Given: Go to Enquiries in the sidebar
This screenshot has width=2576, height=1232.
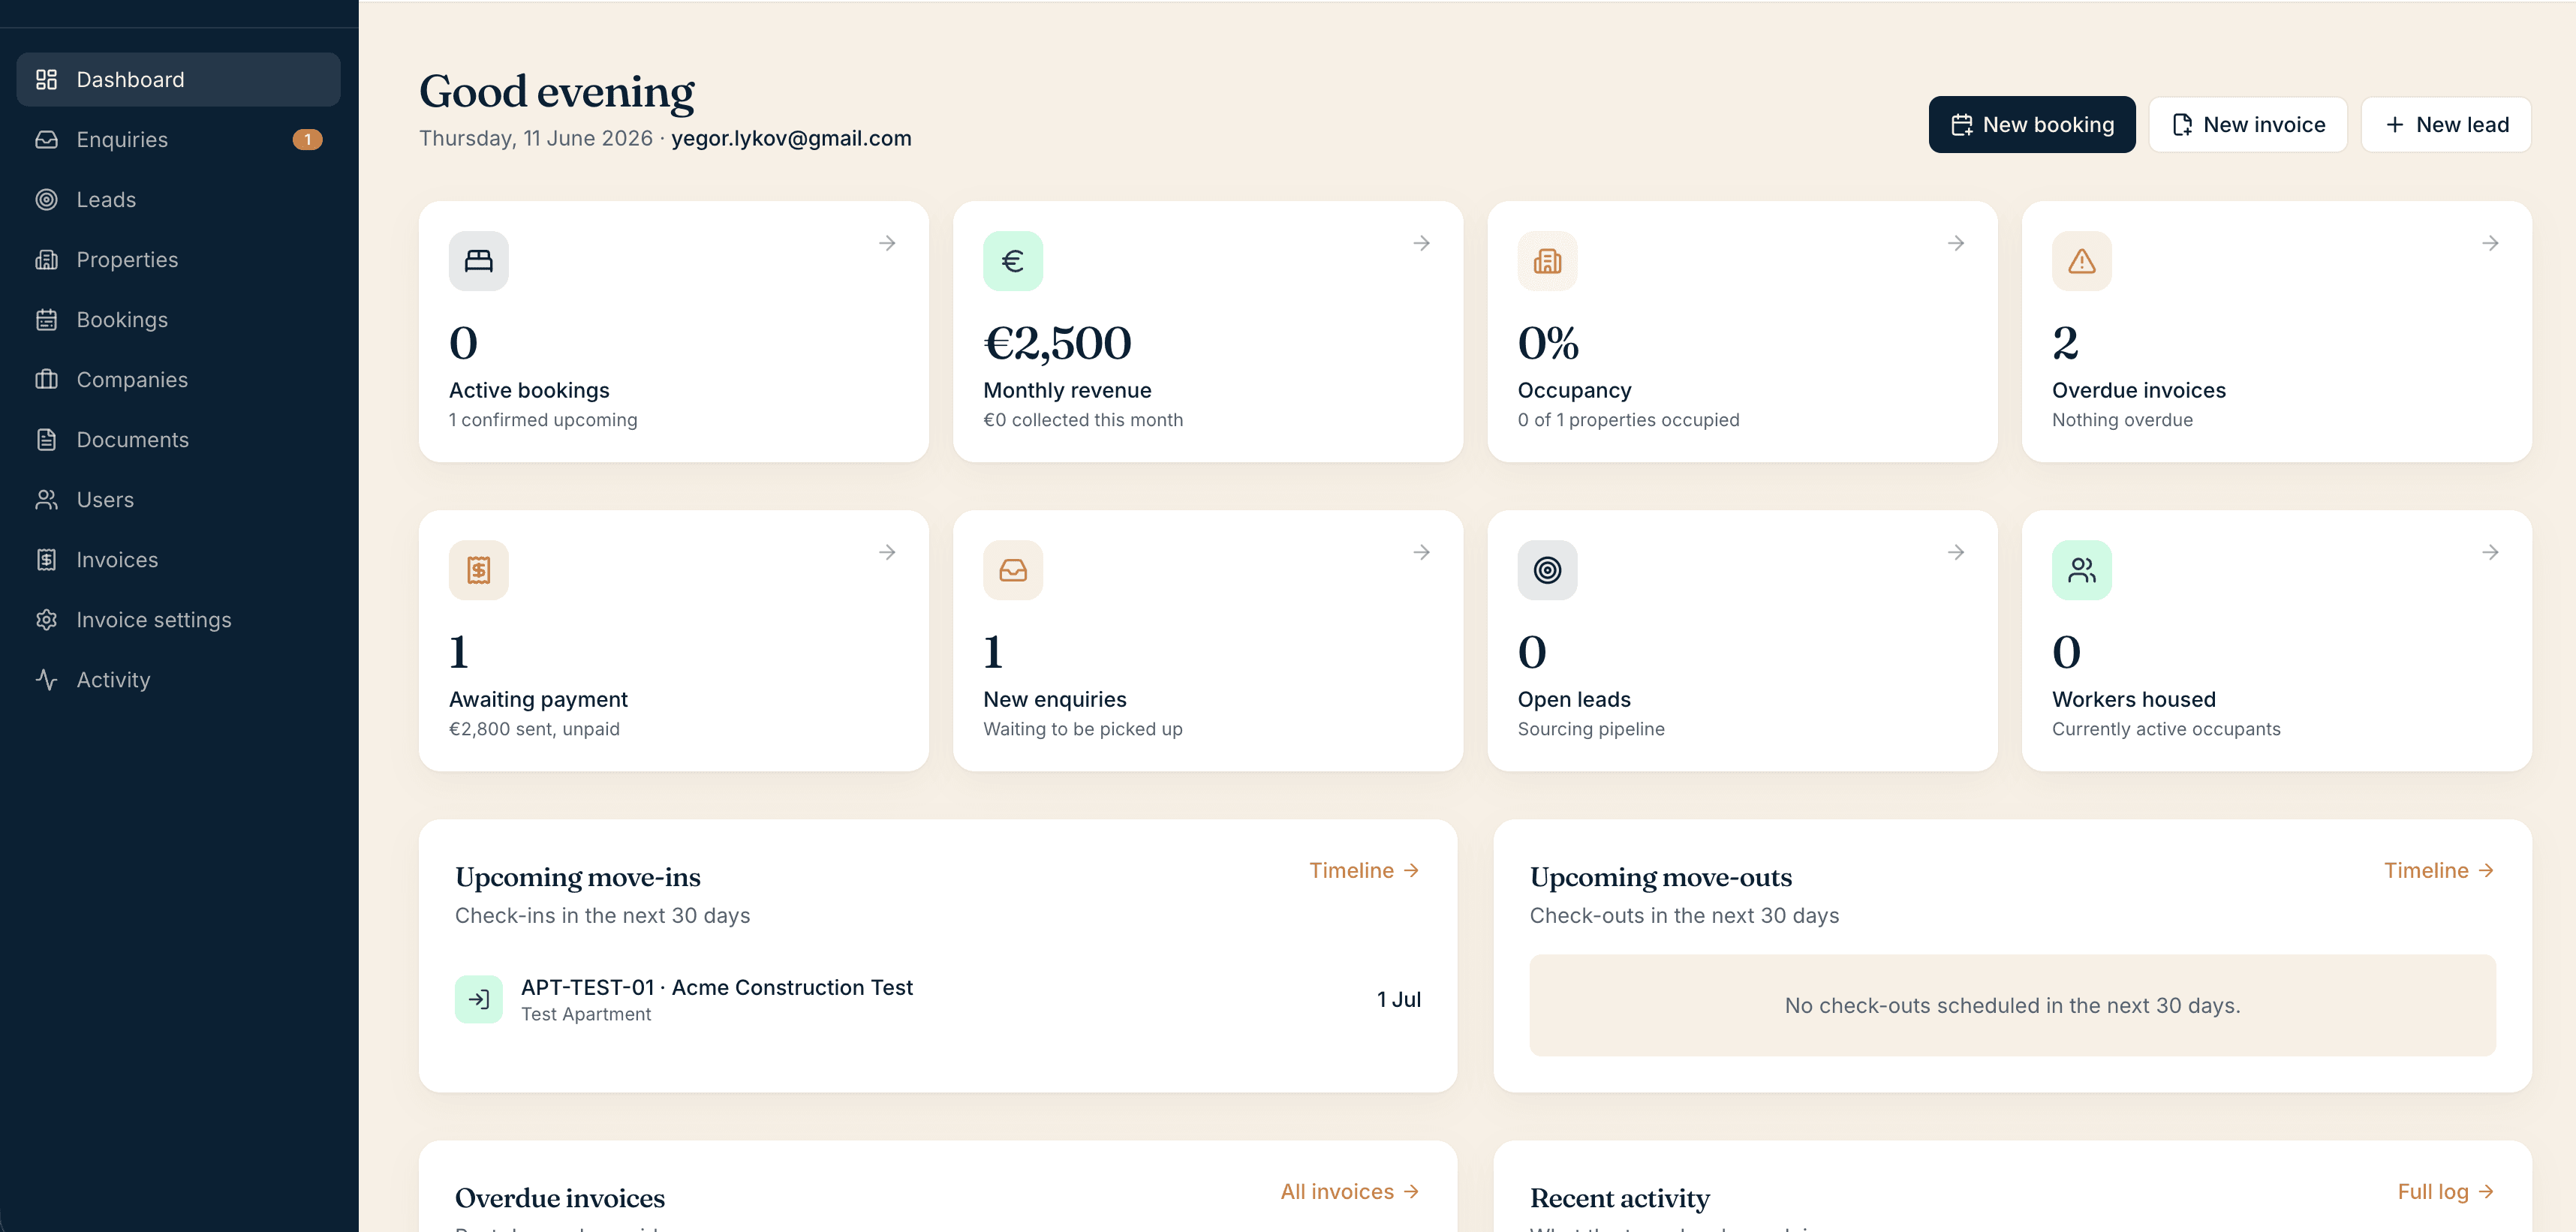Looking at the screenshot, I should pos(178,140).
